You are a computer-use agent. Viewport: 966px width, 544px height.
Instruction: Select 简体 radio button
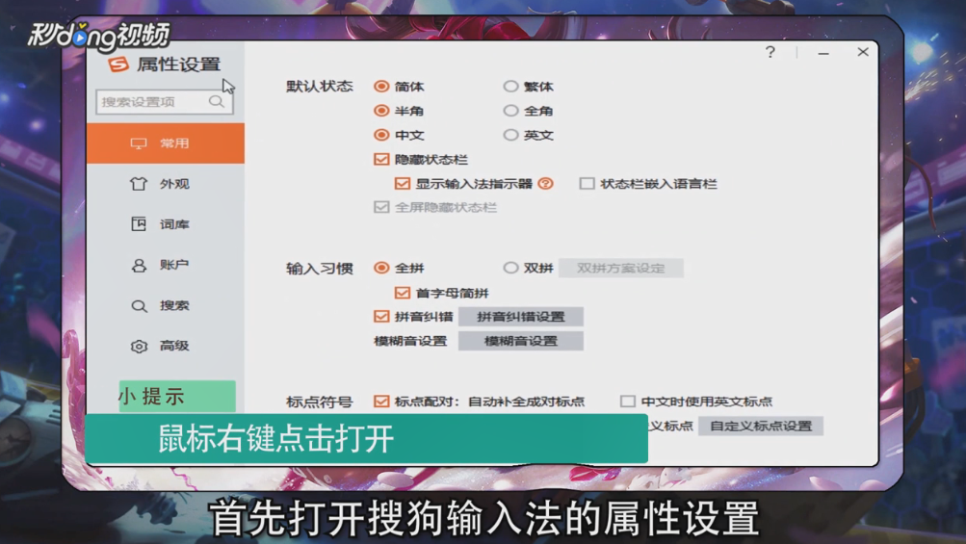tap(381, 87)
